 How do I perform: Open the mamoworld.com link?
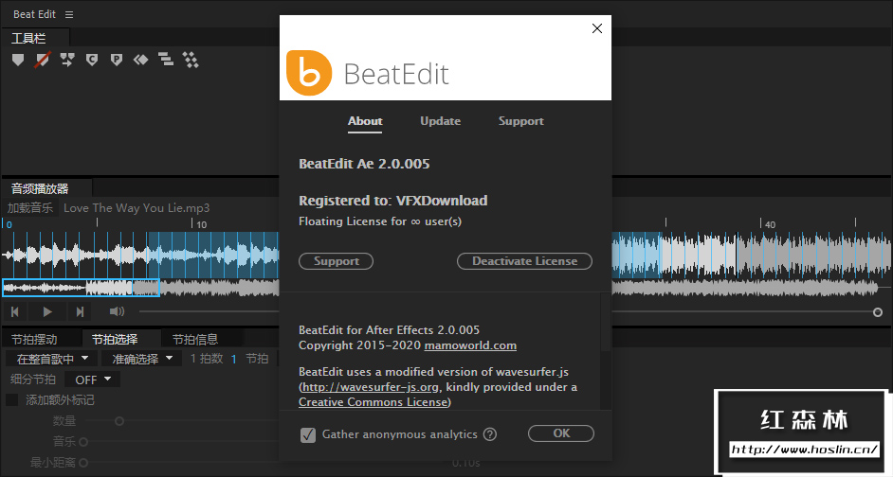(x=470, y=345)
